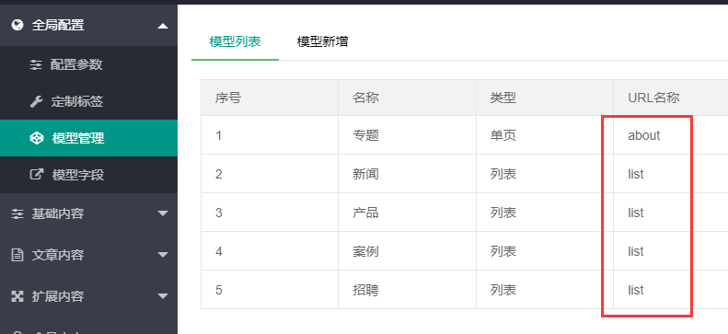Click the sliders icon beside 基础内容
This screenshot has height=334, width=728.
[17, 213]
